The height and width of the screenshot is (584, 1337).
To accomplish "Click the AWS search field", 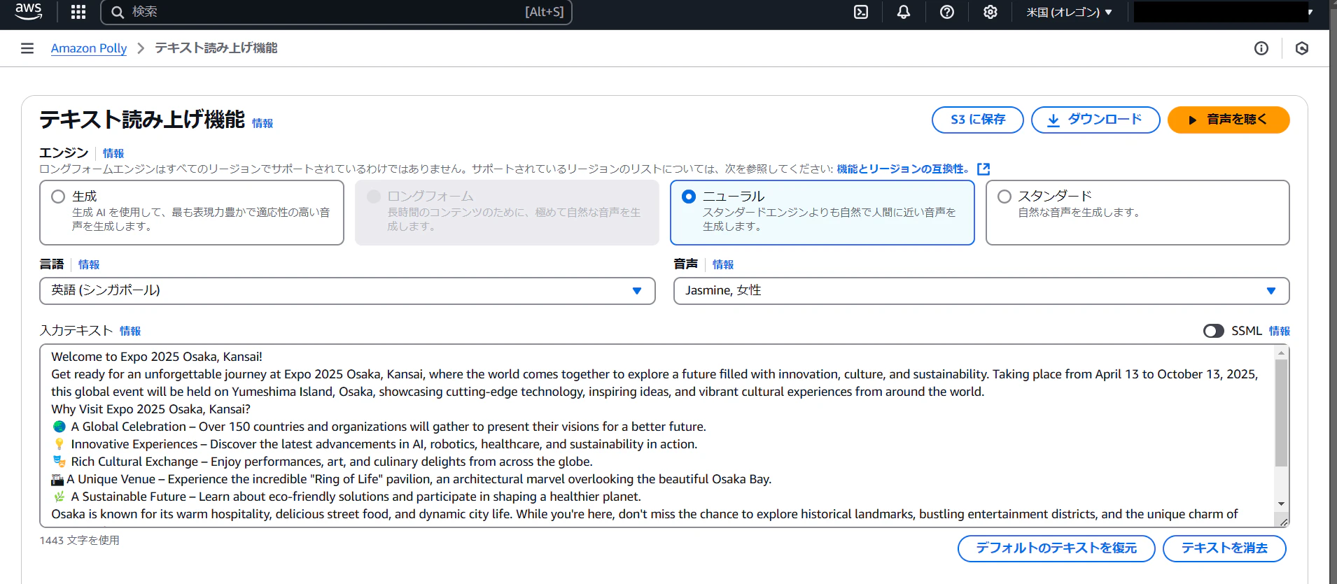I will click(x=336, y=12).
